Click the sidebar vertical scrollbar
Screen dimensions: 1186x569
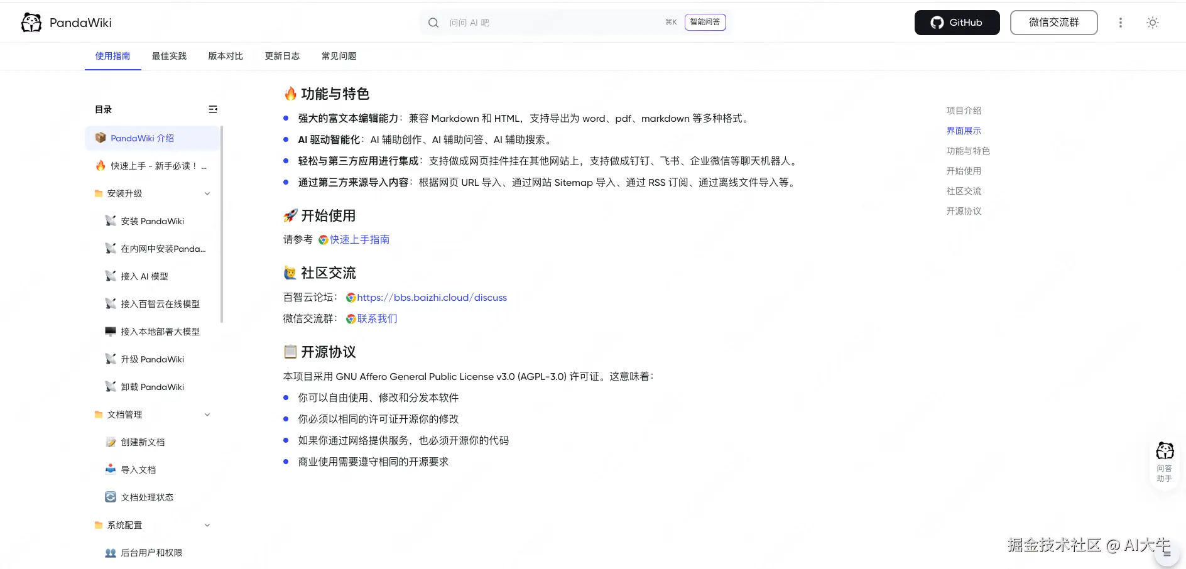tap(222, 224)
